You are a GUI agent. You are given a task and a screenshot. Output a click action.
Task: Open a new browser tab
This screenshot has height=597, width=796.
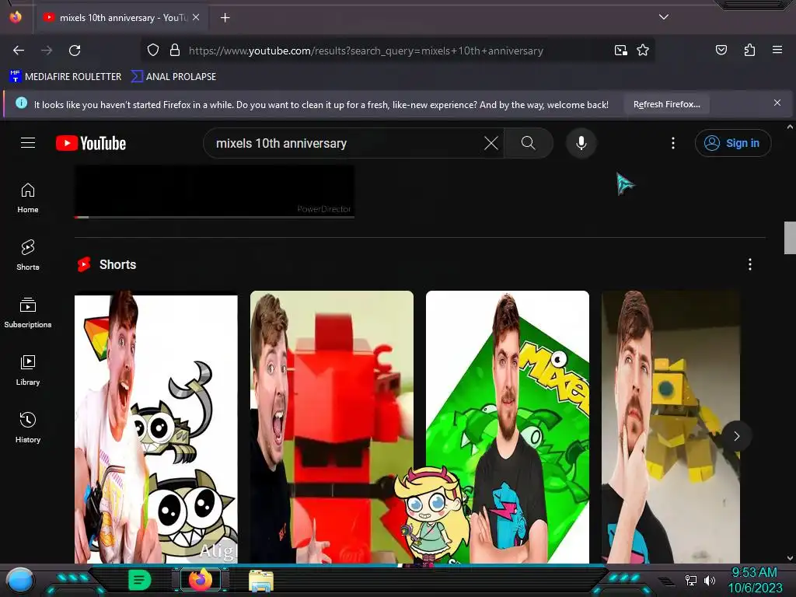225,18
